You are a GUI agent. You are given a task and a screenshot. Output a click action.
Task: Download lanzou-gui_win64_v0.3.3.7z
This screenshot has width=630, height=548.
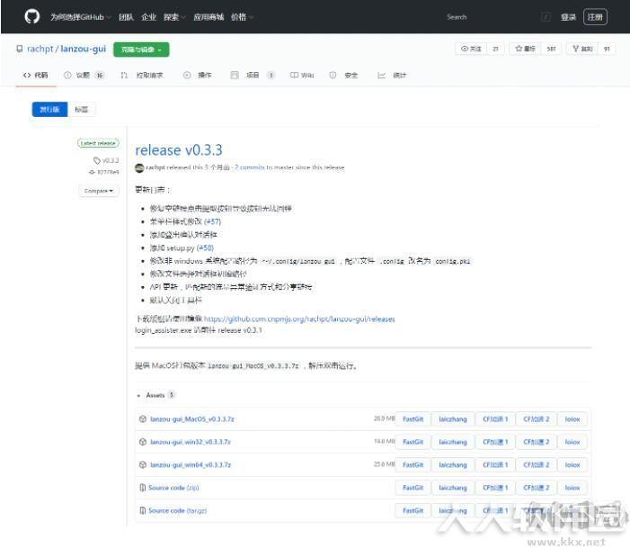click(191, 464)
